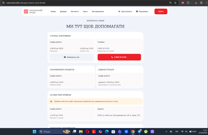Screen dimensions: 208x135
Task: Open the Chrome extensions puzzle icon
Action: click(x=188, y=3)
